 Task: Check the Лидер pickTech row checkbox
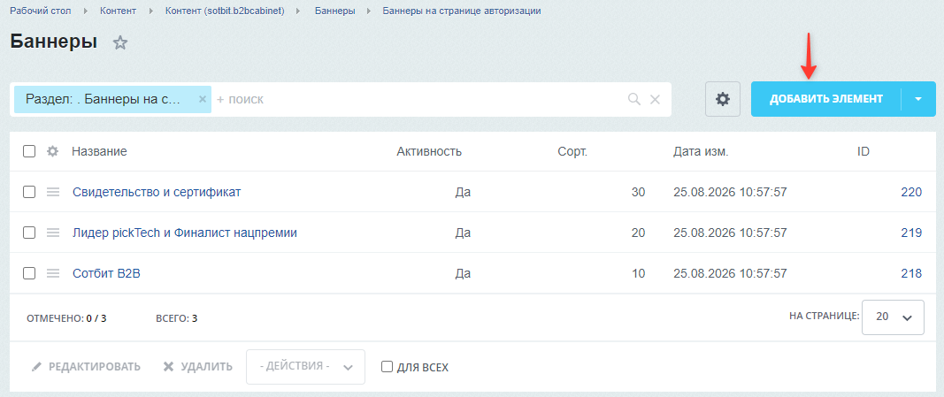pyautogui.click(x=29, y=233)
